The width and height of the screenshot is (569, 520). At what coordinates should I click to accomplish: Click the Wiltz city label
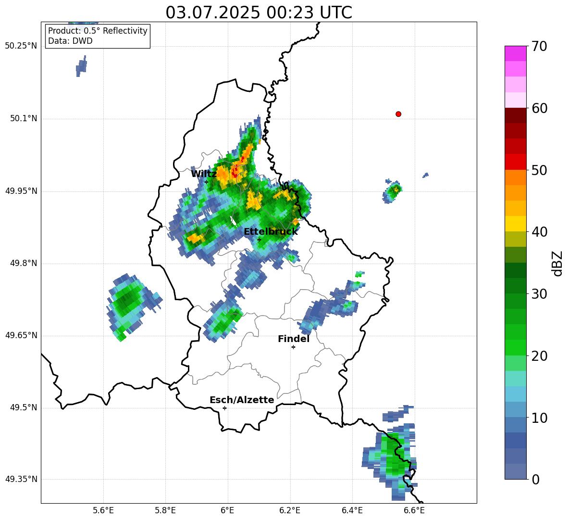click(x=204, y=174)
